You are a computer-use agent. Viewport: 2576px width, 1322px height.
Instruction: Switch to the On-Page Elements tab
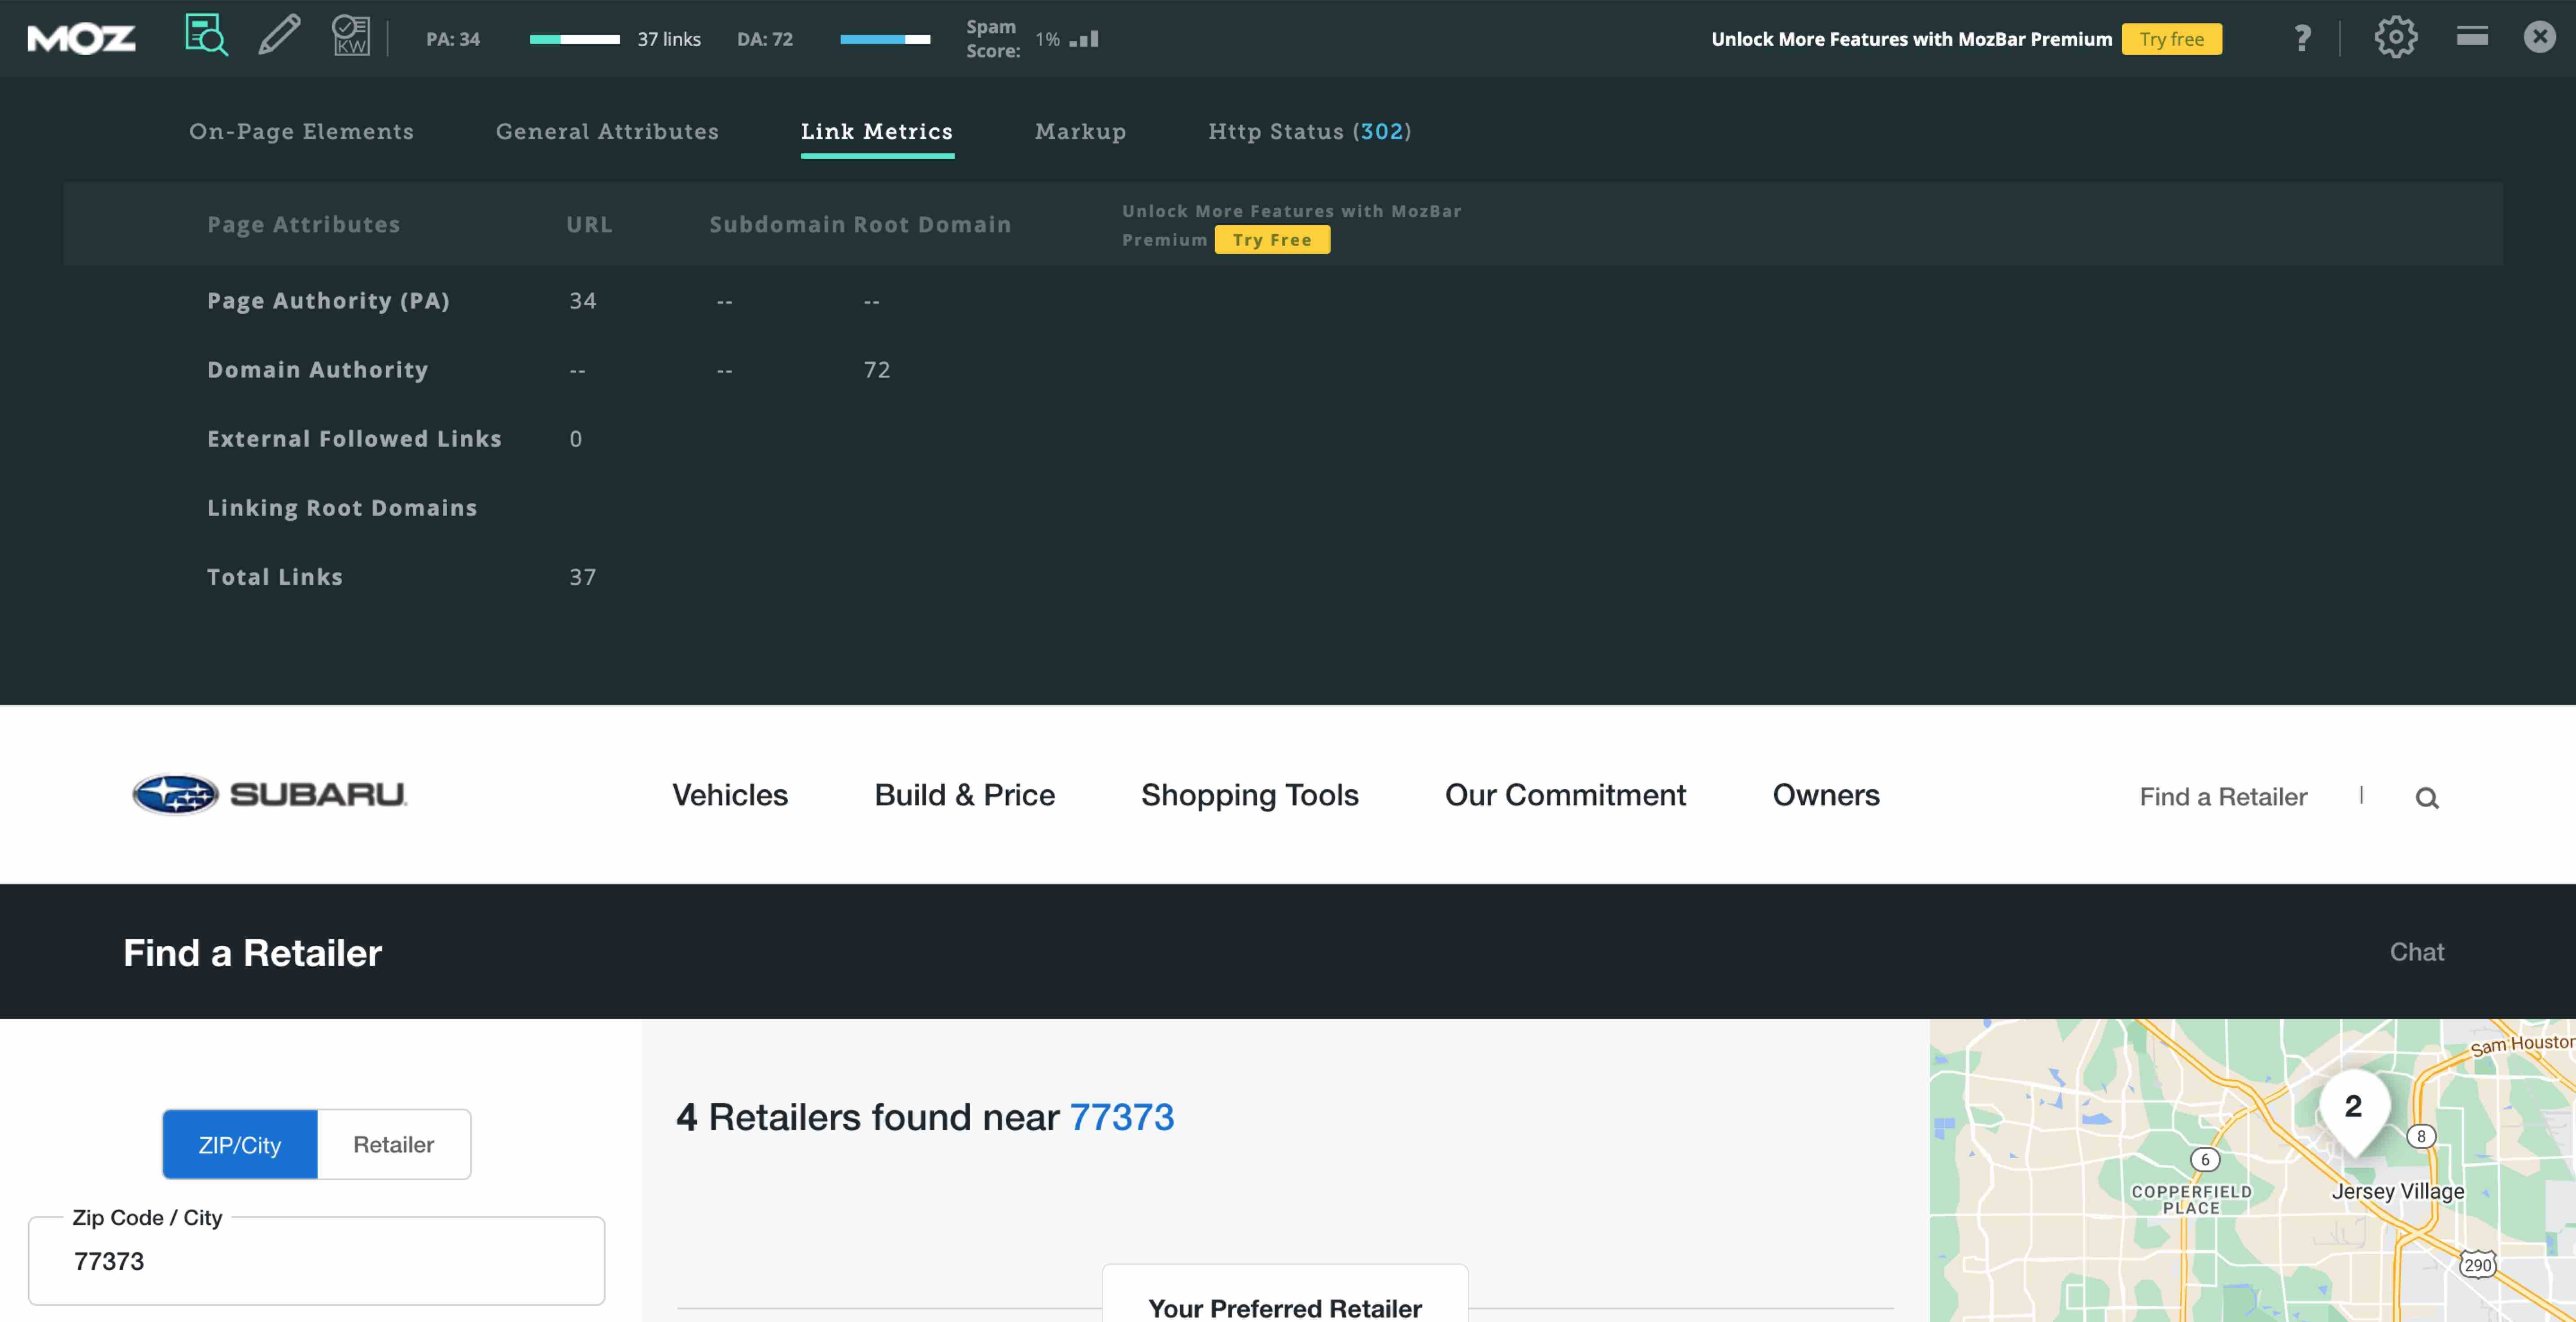coord(301,132)
